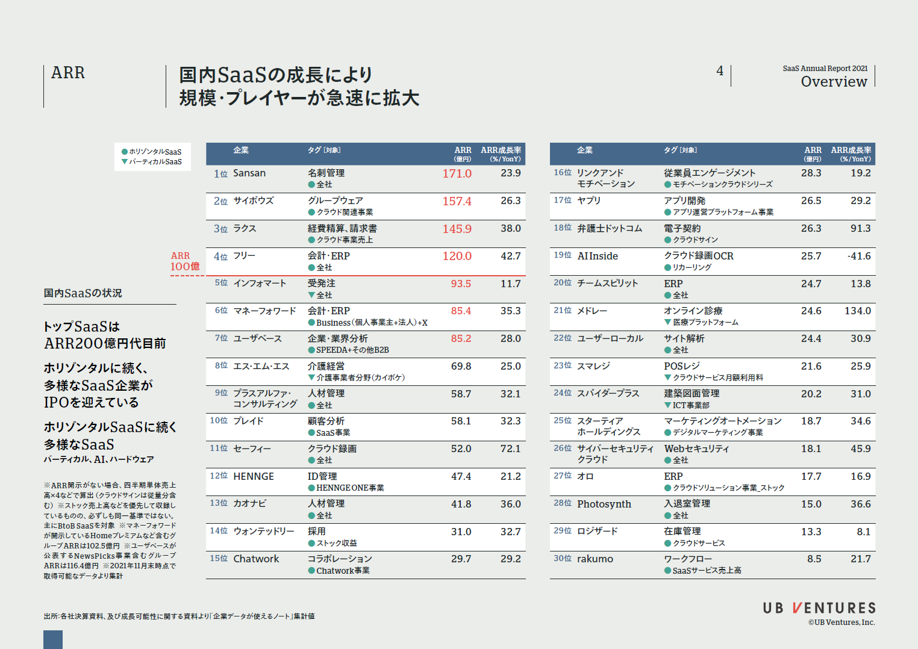Select the サイボウズ company name
Screen dimensions: 918x649
pos(254,200)
